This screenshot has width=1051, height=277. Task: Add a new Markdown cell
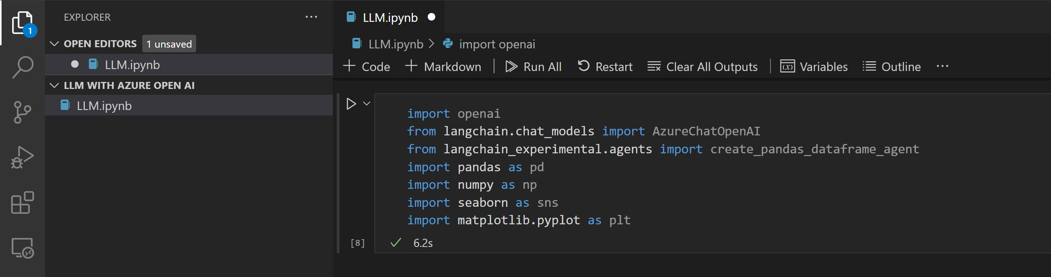(443, 66)
